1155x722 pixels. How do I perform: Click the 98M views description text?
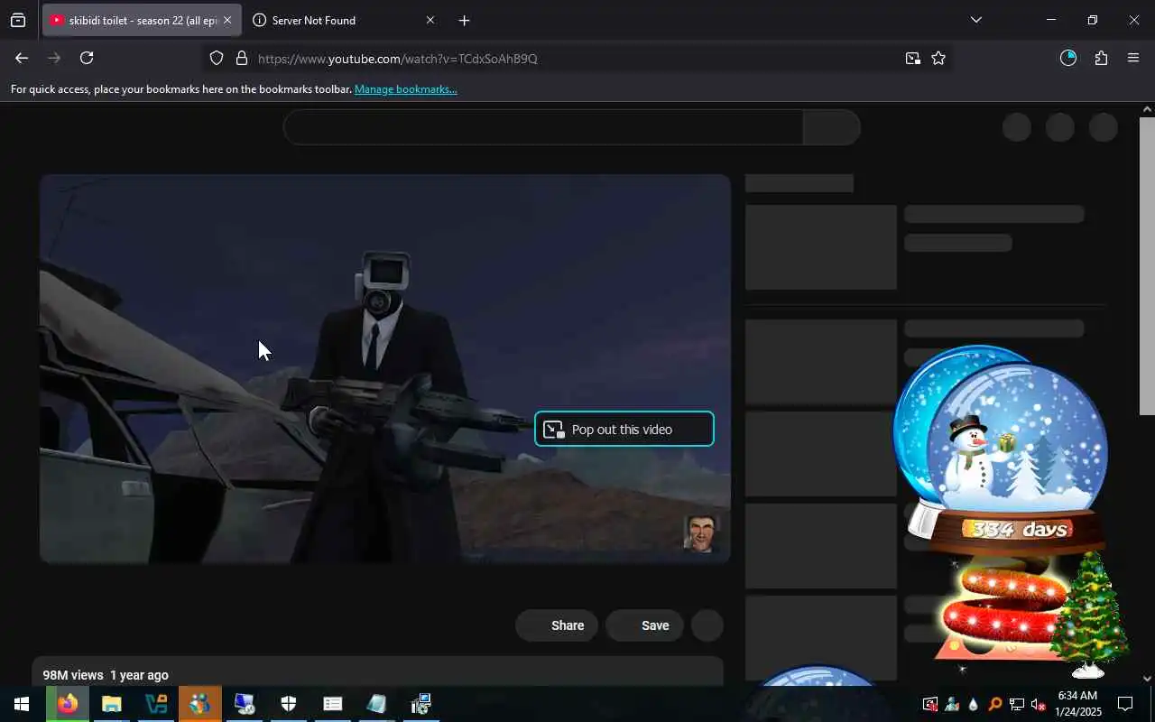(106, 675)
